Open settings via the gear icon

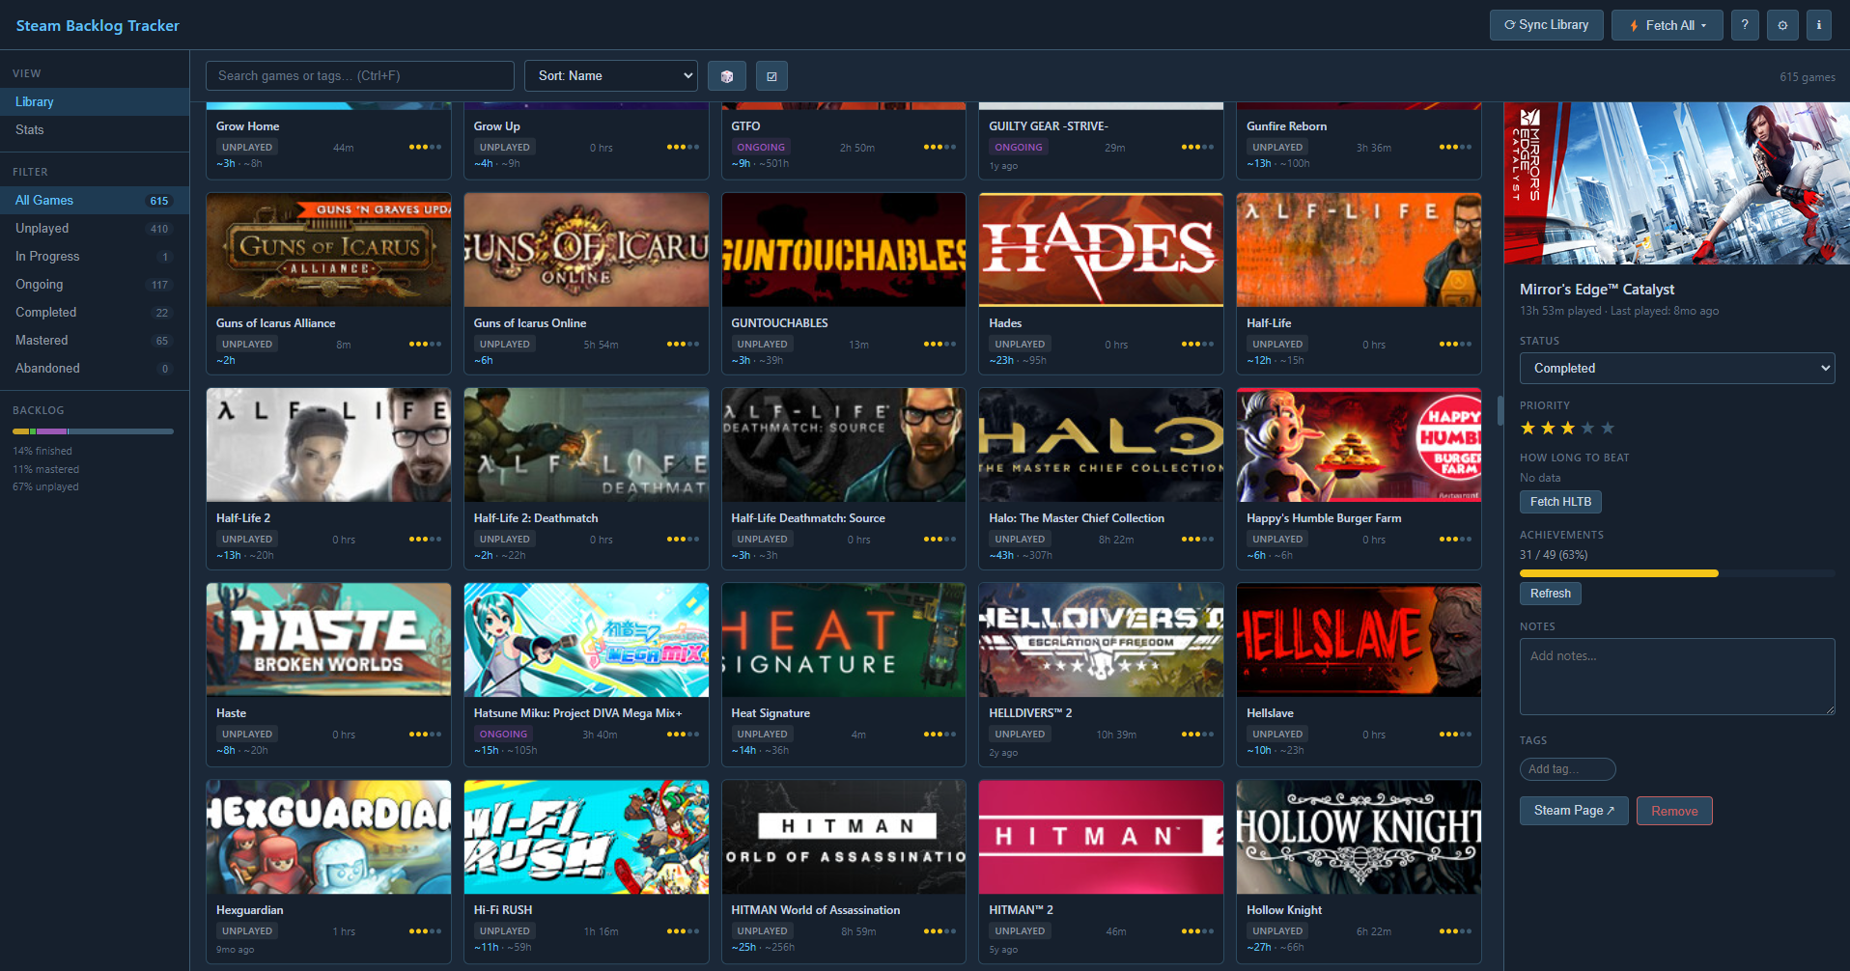1782,25
